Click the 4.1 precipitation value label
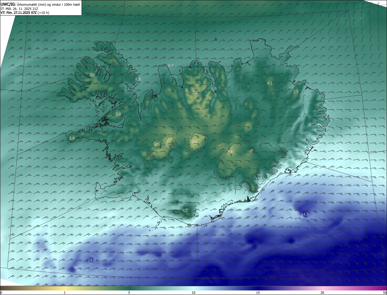The height and width of the screenshot is (295, 387). tap(270, 83)
